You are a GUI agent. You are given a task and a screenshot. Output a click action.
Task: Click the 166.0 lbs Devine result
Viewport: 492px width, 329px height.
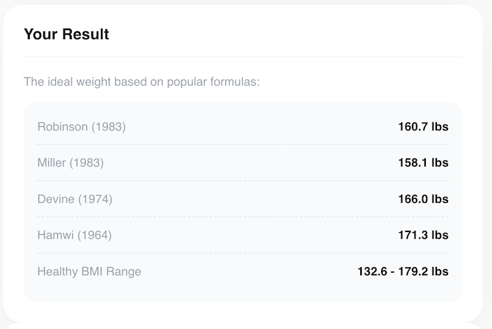[423, 199]
